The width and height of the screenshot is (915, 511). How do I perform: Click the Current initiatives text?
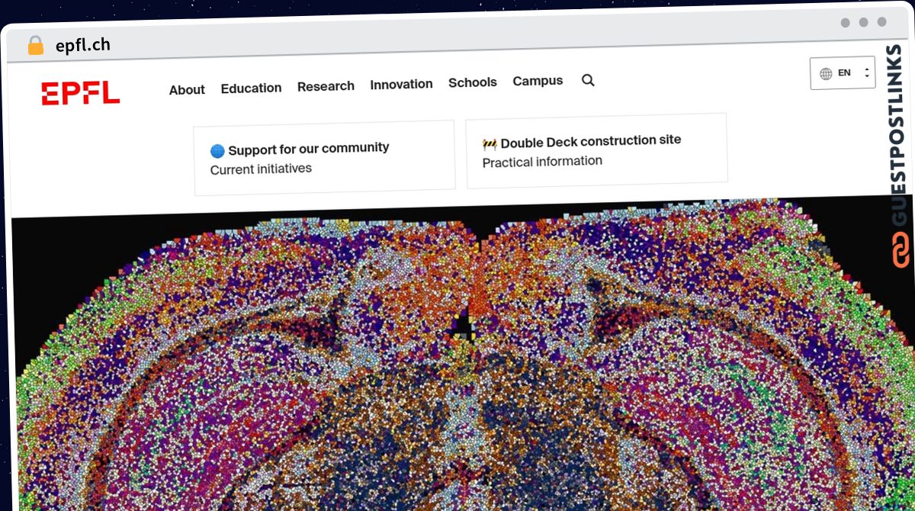tap(261, 169)
